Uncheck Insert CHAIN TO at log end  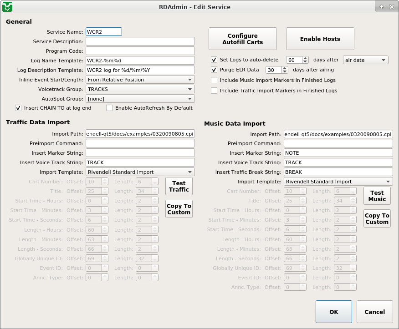click(x=18, y=108)
